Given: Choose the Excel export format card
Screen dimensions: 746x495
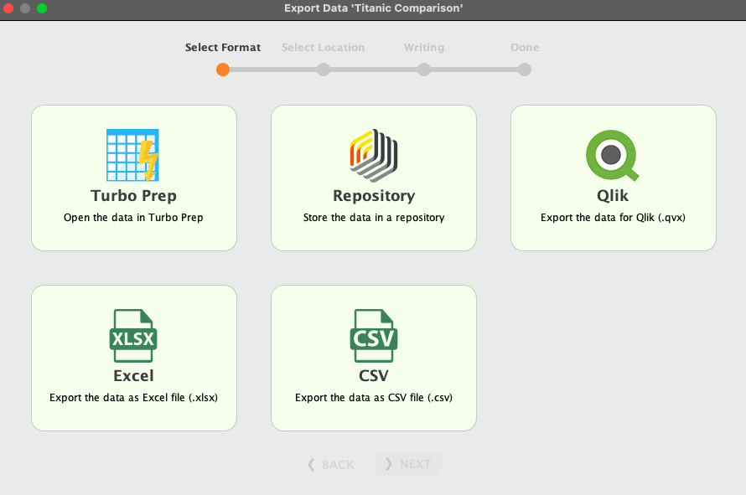Looking at the screenshot, I should coord(133,358).
